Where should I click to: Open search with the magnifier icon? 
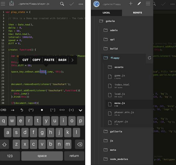coord(62,4)
